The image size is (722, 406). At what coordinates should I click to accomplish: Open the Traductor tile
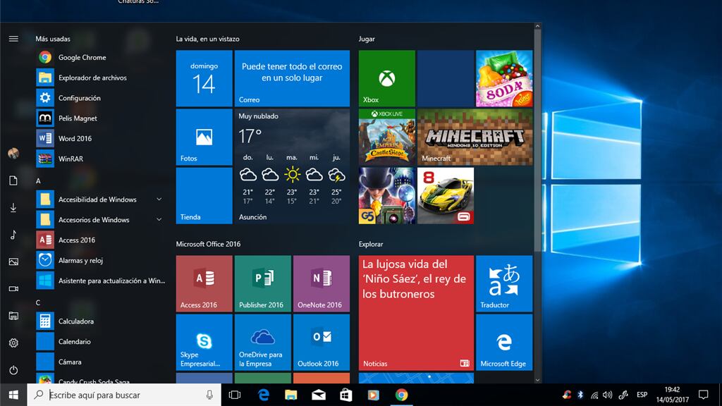coord(503,283)
